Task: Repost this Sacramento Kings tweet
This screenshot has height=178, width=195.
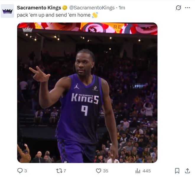Action: click(59, 171)
